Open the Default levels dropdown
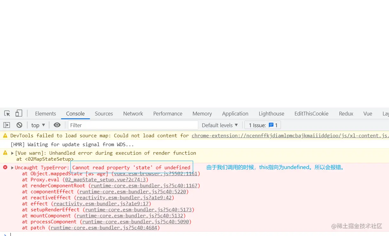 tap(220, 125)
